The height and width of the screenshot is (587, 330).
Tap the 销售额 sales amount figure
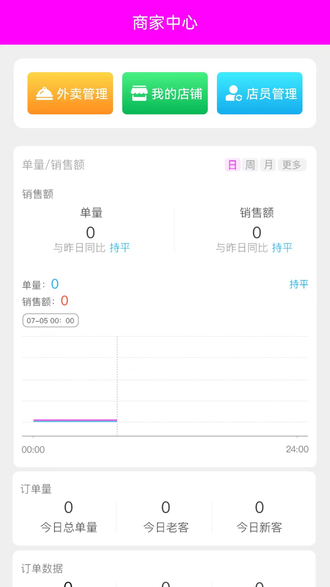[x=257, y=233]
